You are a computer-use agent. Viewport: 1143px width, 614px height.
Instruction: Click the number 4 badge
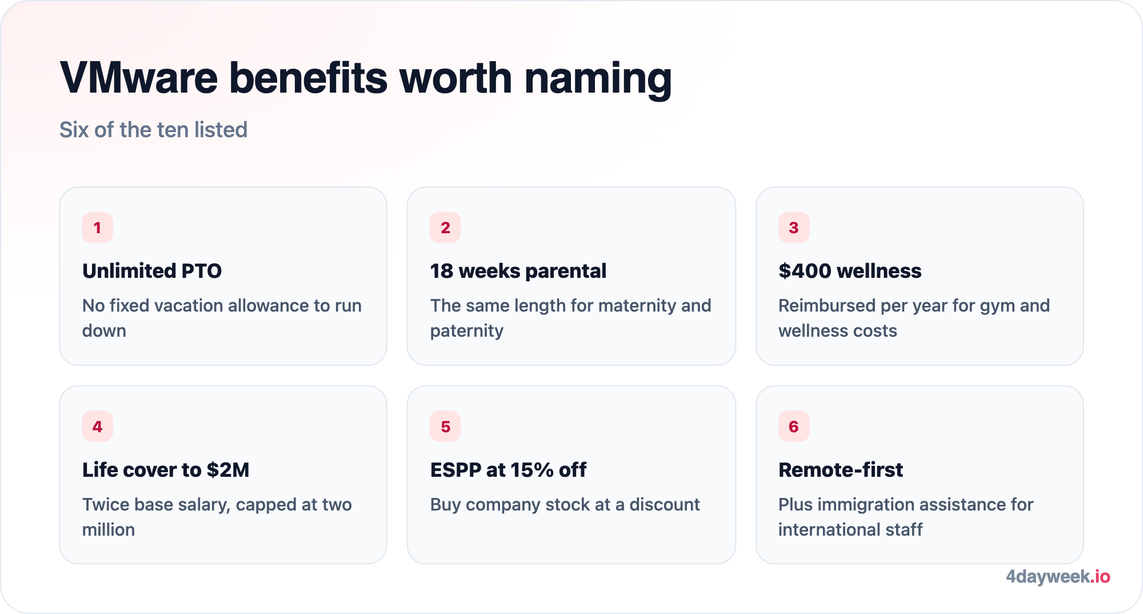coord(97,426)
